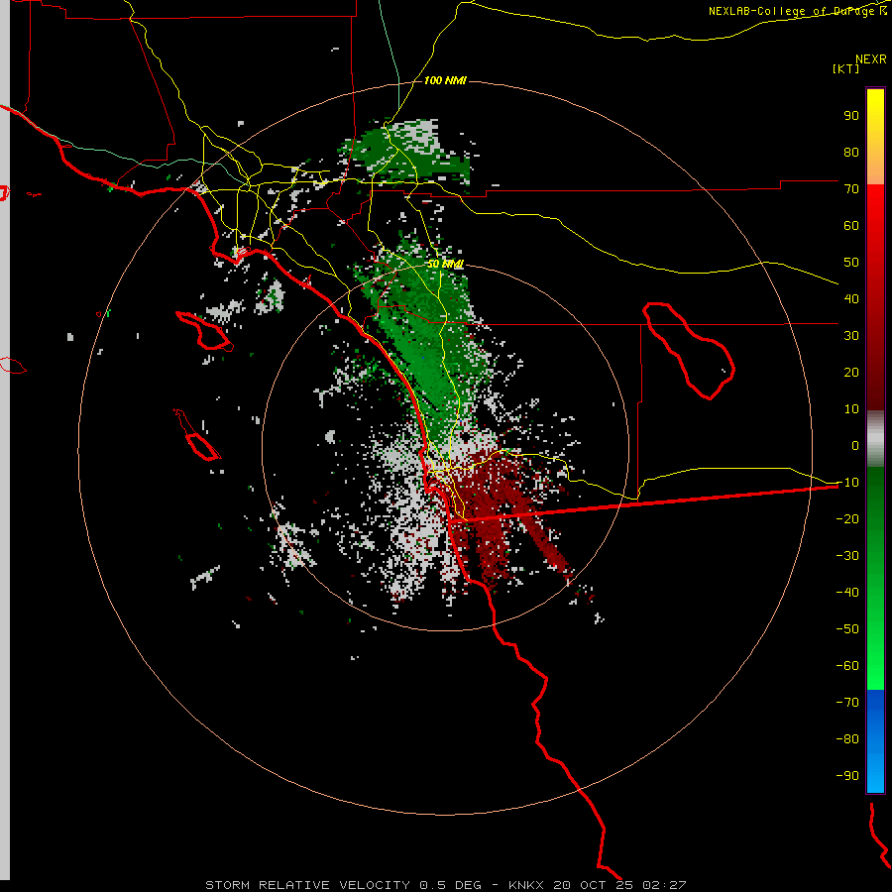Select the 100 NMI range ring label
892x892 pixels.
(445, 80)
